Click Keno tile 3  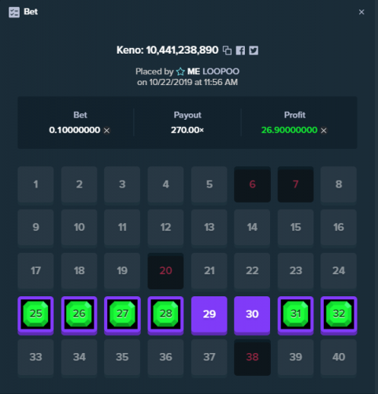pyautogui.click(x=122, y=184)
